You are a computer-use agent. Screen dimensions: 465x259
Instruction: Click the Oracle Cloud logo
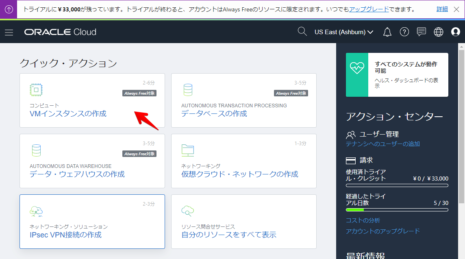[60, 32]
